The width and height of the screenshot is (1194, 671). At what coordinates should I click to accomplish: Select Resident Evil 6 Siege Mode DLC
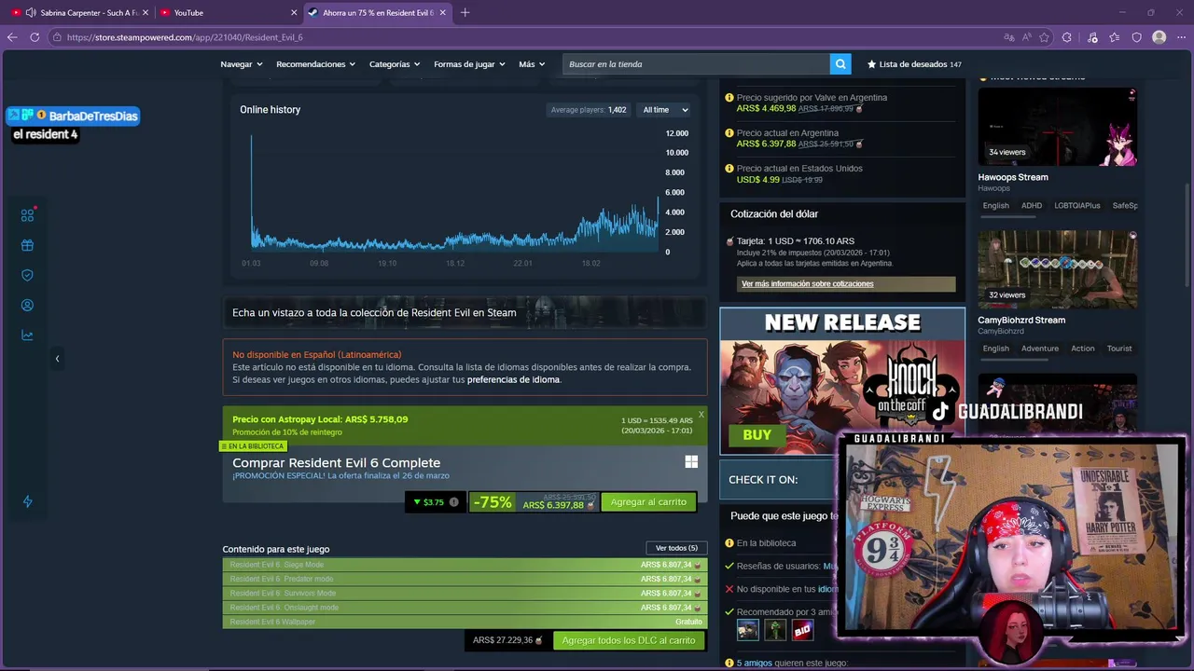point(465,565)
